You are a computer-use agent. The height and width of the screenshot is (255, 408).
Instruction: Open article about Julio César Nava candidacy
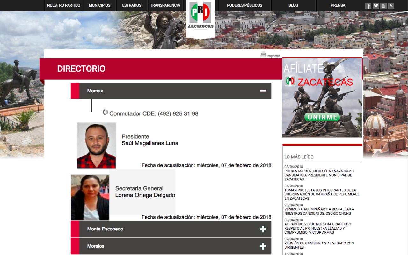pyautogui.click(x=319, y=175)
